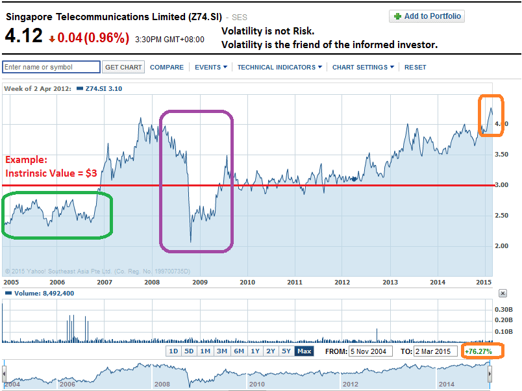Click the Volume legend color marker

[x=8, y=294]
